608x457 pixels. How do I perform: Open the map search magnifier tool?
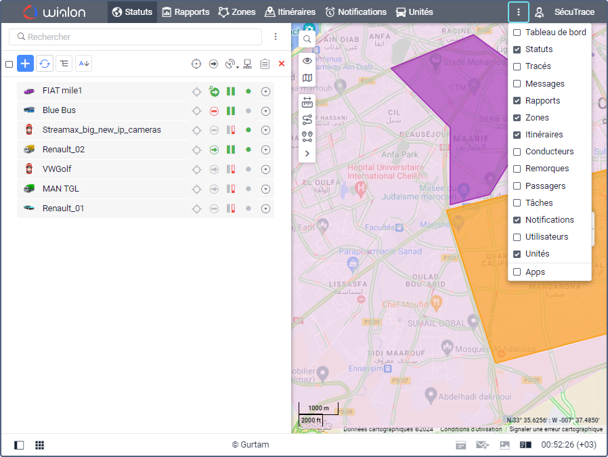point(307,39)
